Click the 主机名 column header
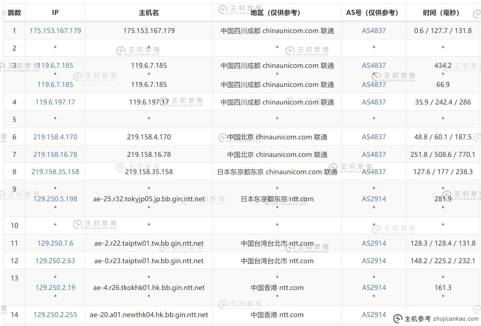 coord(149,13)
